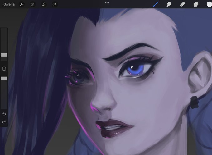The height and width of the screenshot is (155, 212).
Task: Click the brush size slider handle
Action: pos(4,55)
